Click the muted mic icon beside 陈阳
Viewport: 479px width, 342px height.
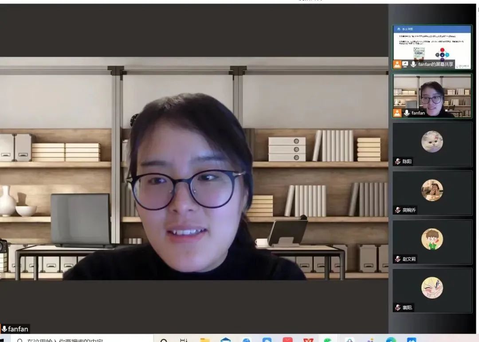(398, 162)
